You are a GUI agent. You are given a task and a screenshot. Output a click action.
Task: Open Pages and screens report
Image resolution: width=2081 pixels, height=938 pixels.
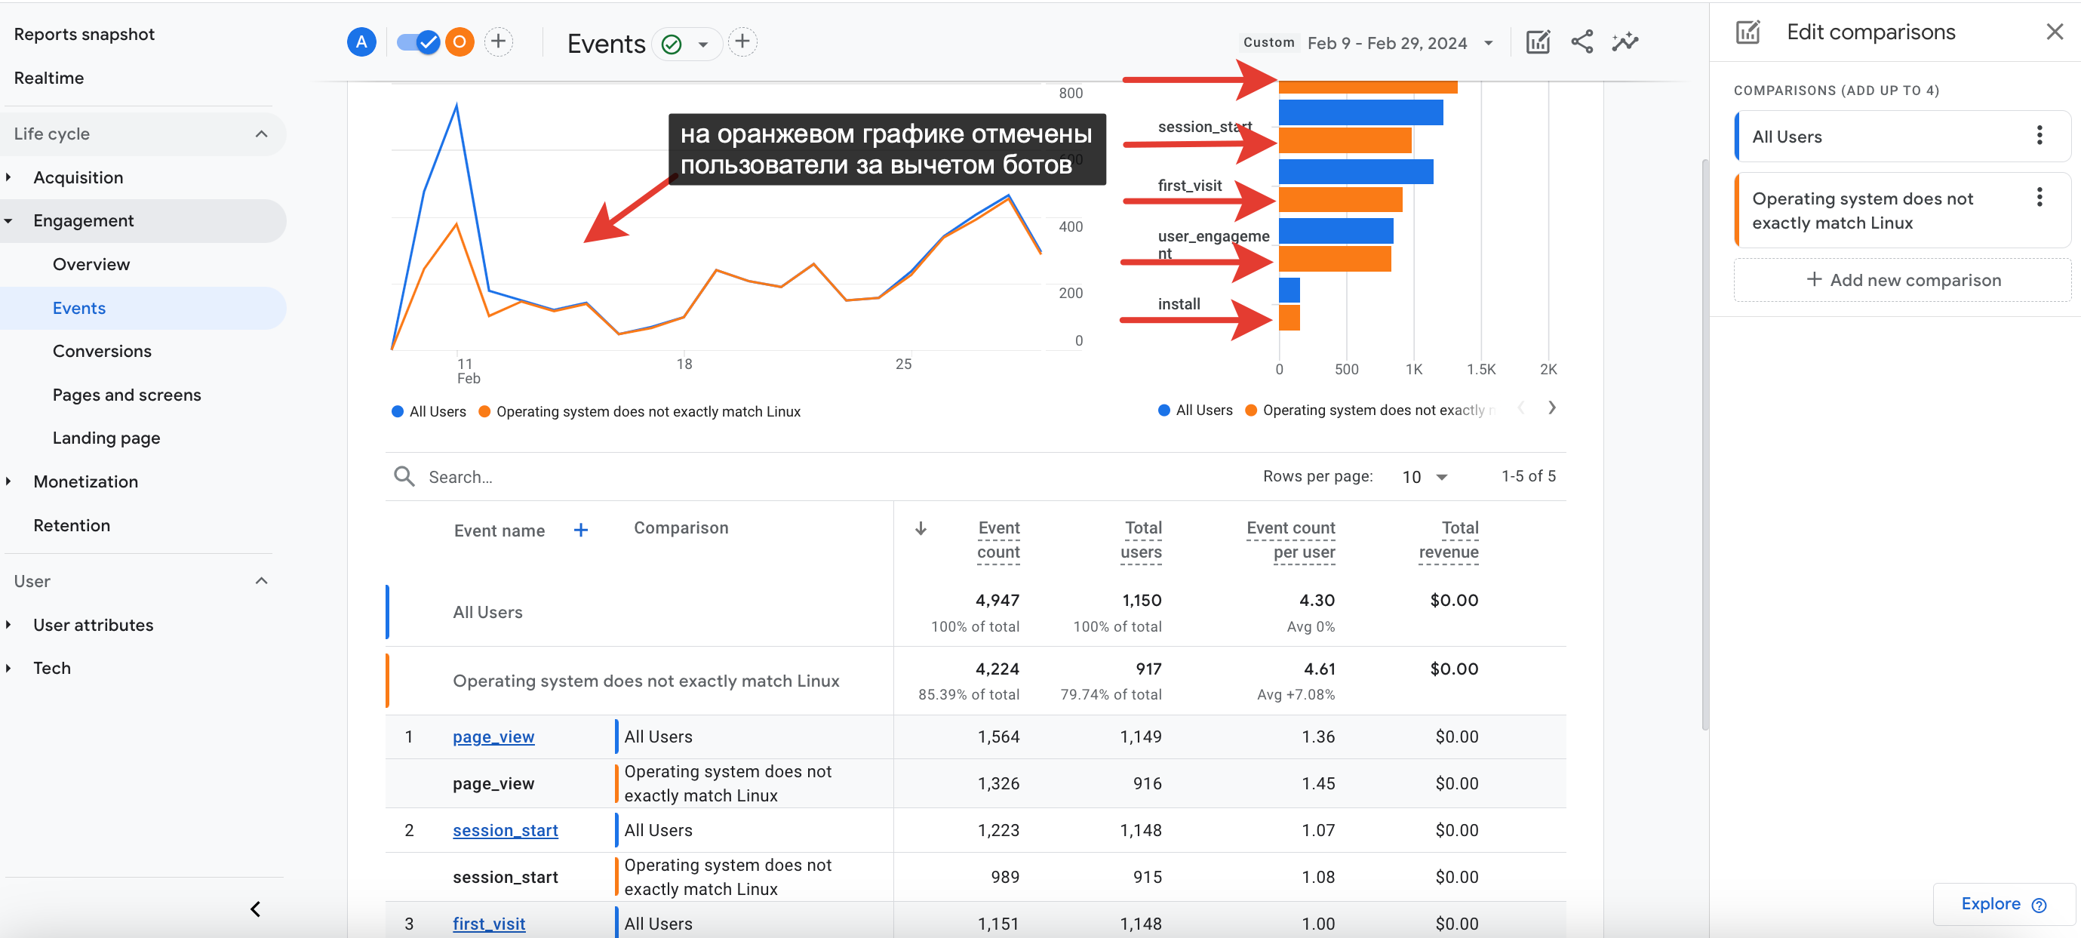[127, 394]
